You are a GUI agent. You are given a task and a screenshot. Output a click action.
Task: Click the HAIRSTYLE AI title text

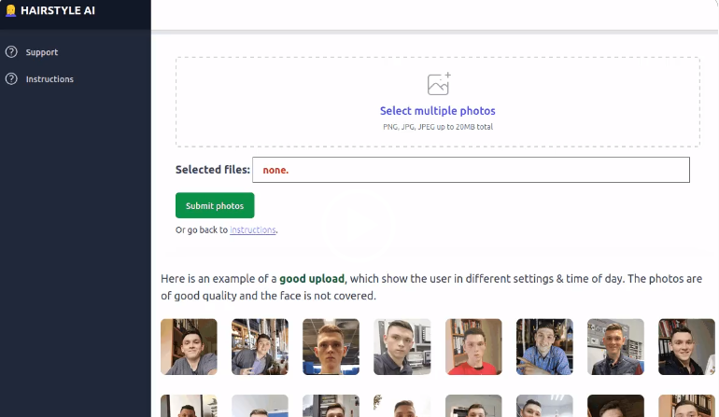[58, 10]
